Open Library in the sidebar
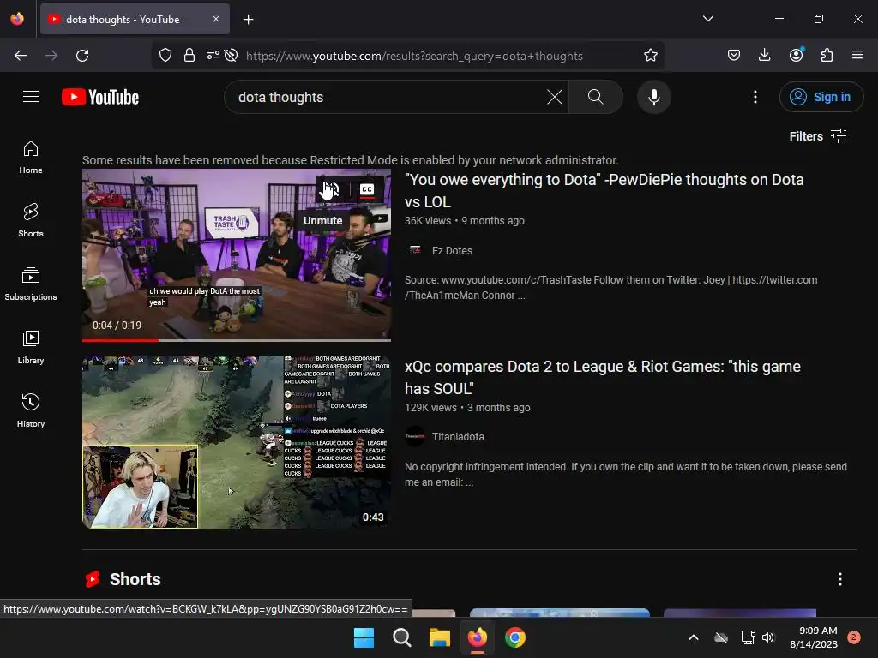Screen dimensions: 878x658 [31, 348]
